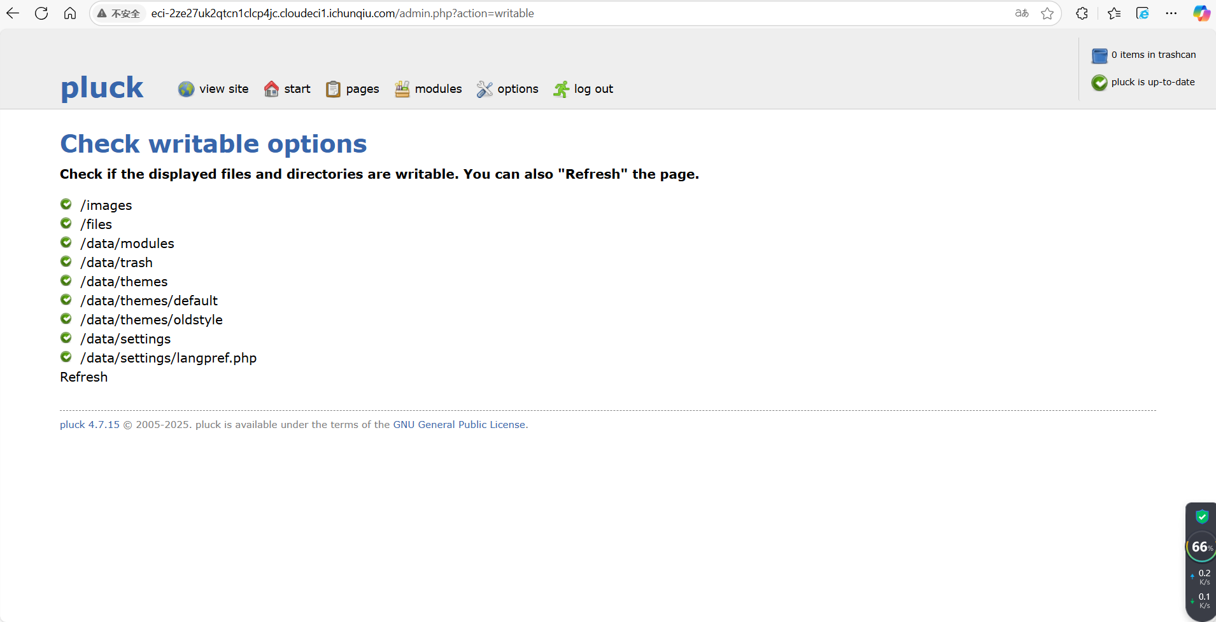Click green check next to langpref.php

[x=66, y=357]
